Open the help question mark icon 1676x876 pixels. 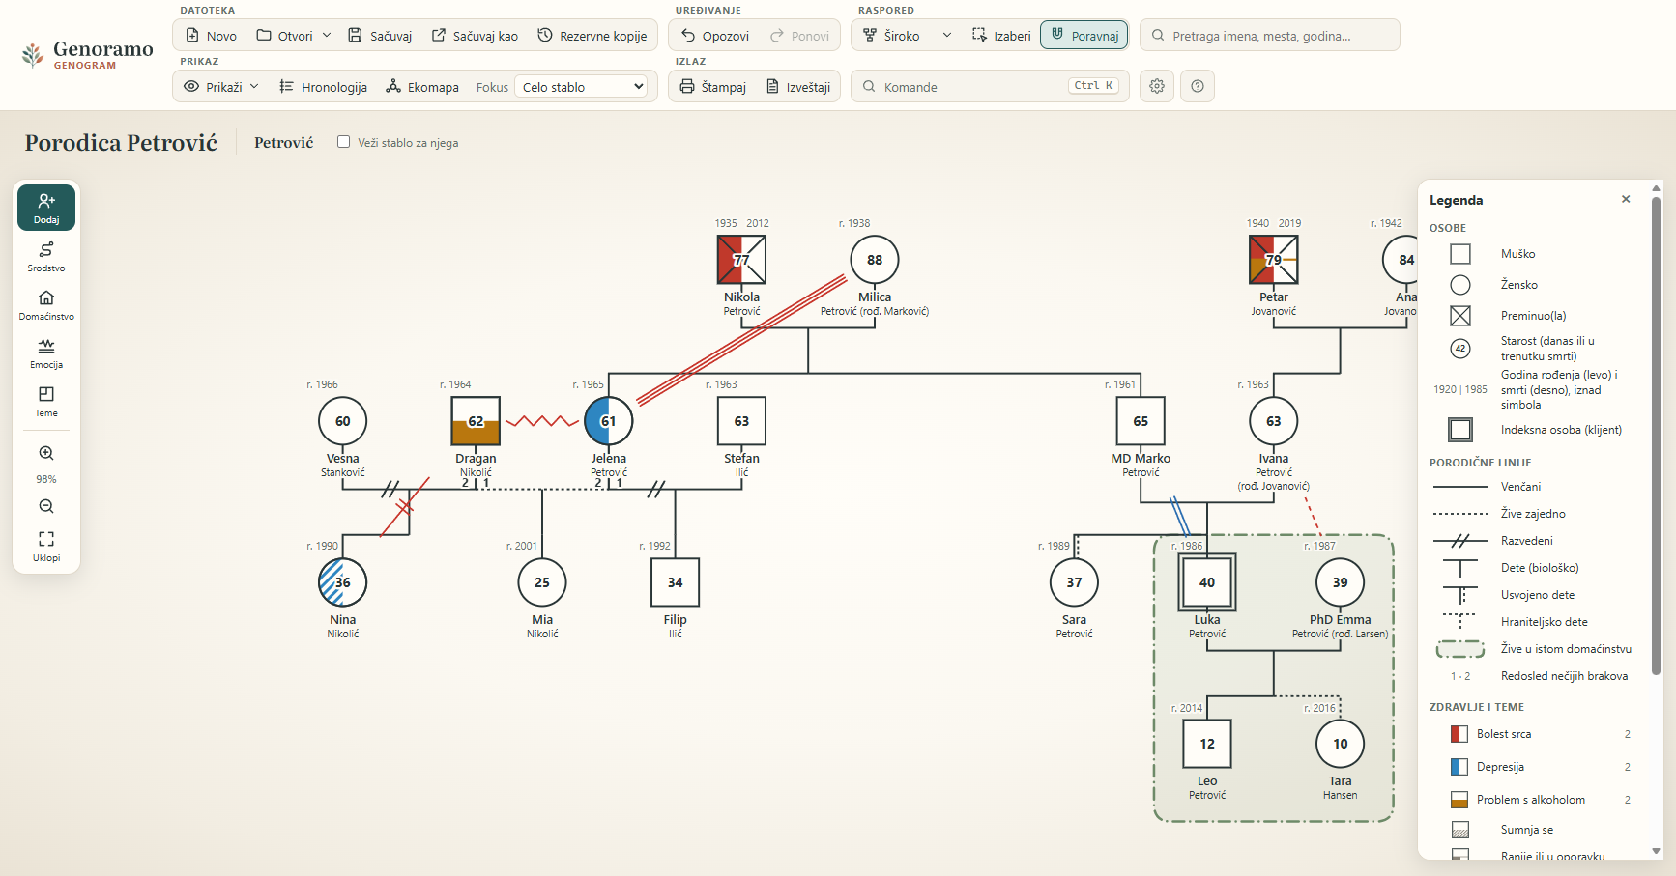tap(1198, 86)
